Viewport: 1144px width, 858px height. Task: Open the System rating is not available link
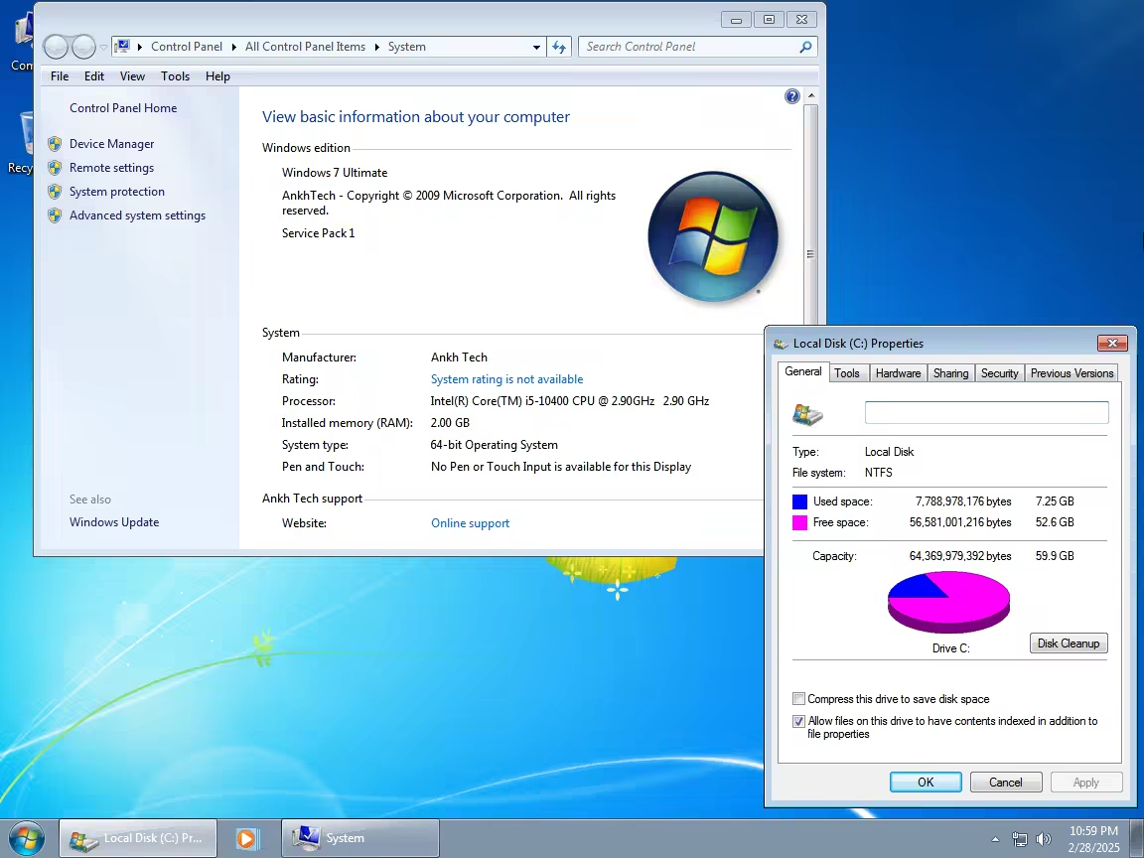tap(507, 379)
